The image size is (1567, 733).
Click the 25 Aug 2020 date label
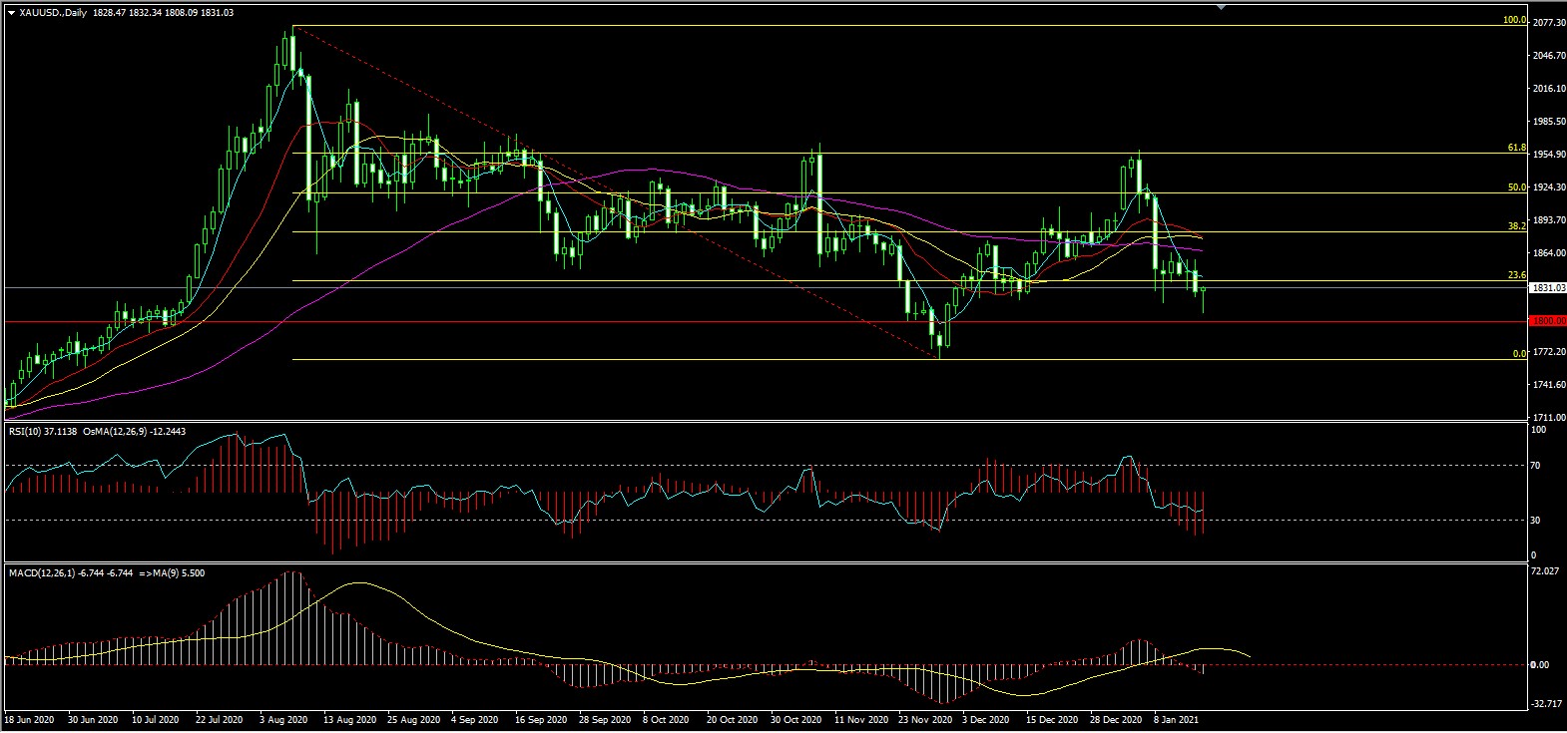413,720
